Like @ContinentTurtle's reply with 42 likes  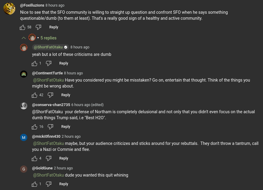(34, 95)
